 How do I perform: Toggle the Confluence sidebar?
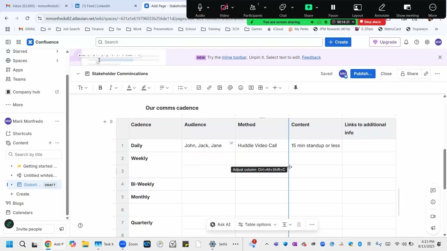[x=8, y=42]
